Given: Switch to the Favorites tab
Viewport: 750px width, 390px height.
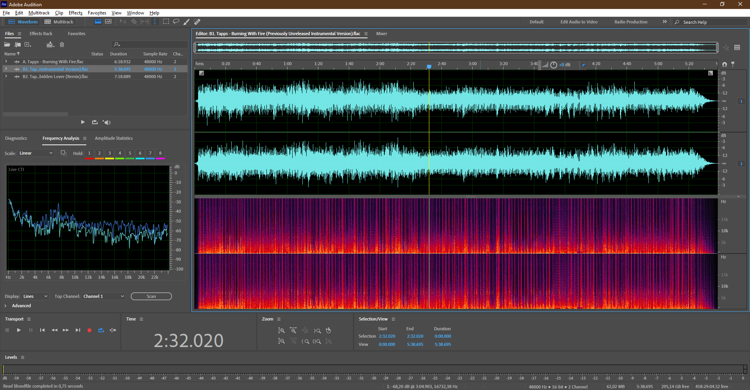Looking at the screenshot, I should pyautogui.click(x=77, y=34).
